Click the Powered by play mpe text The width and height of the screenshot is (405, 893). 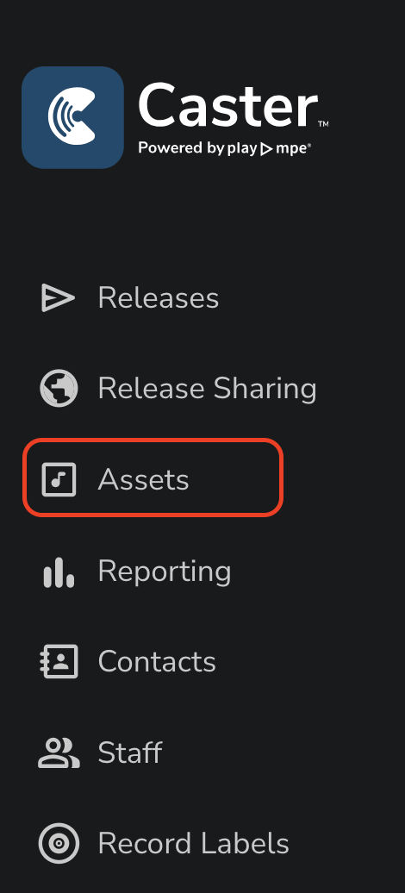click(x=224, y=148)
